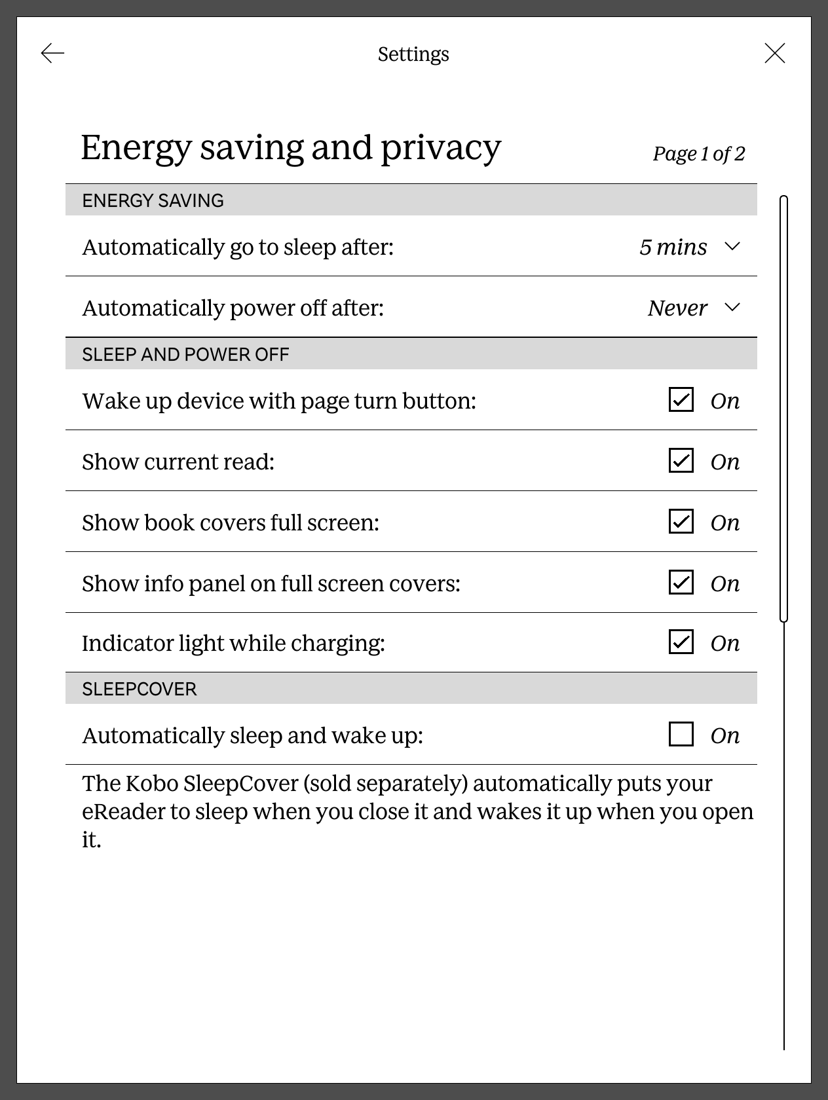Go back using the left arrow icon
This screenshot has width=828, height=1100.
point(52,53)
